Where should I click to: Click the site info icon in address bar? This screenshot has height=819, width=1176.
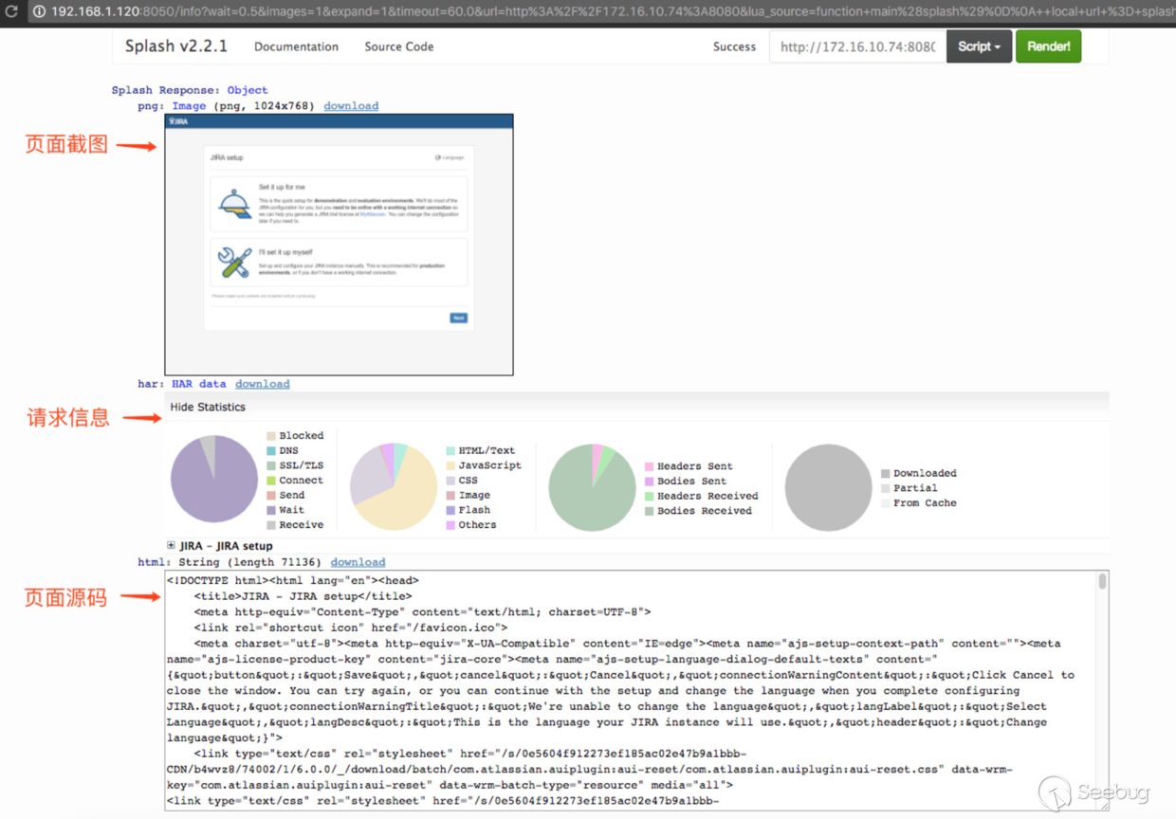coord(39,12)
